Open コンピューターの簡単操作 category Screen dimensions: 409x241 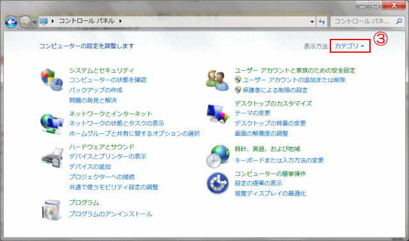[270, 173]
